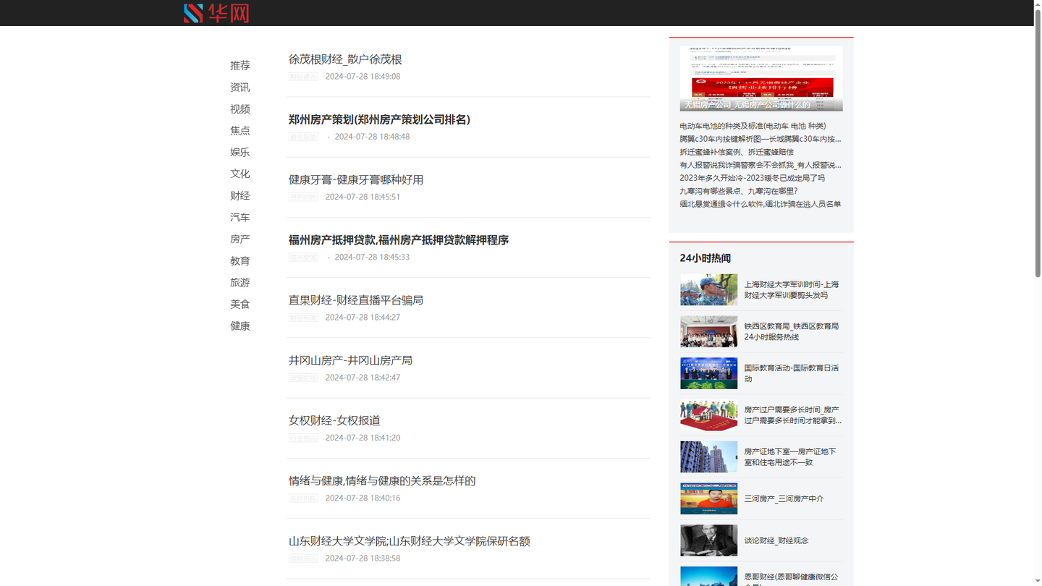Go to the 视频 section
Screen dimensions: 1042x586
pos(240,109)
